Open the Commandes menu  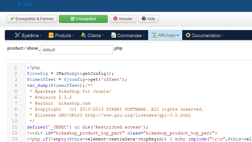[x=128, y=35]
